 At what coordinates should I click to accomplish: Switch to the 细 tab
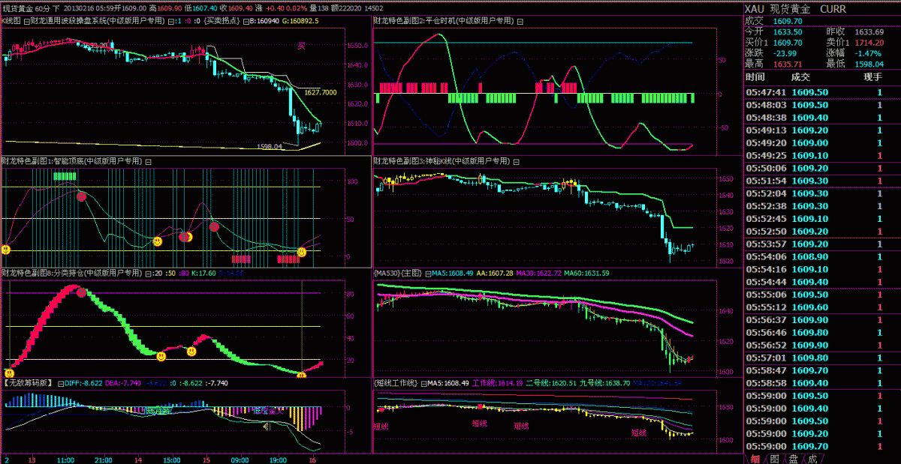click(755, 459)
